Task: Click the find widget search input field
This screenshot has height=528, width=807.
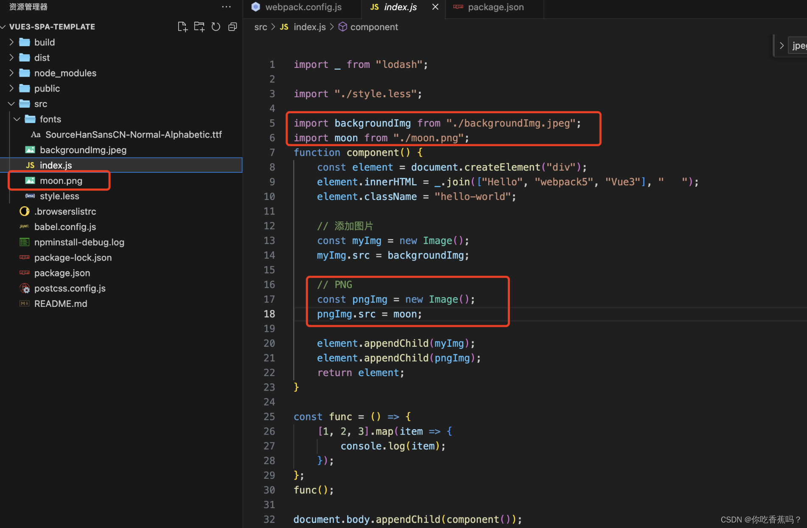Action: coord(798,45)
